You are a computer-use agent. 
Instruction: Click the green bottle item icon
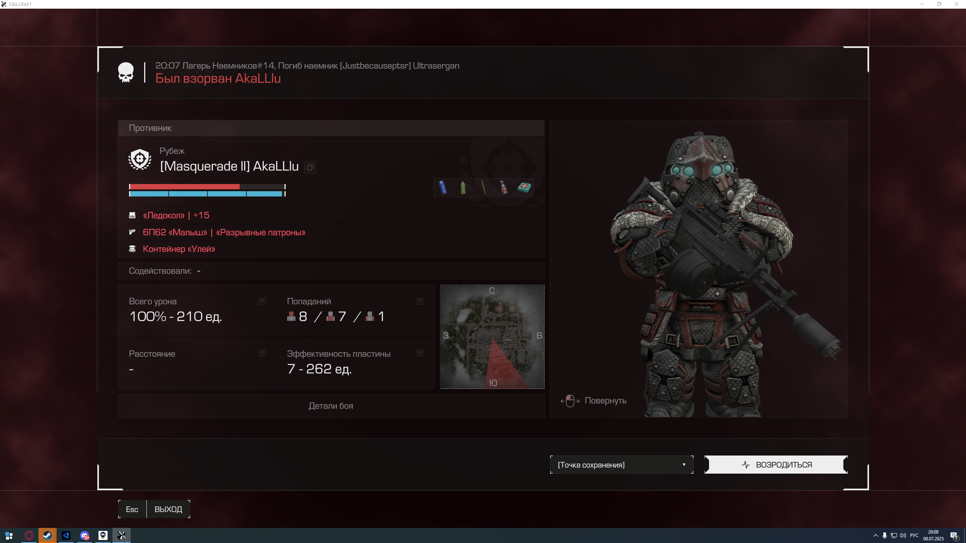(x=463, y=188)
